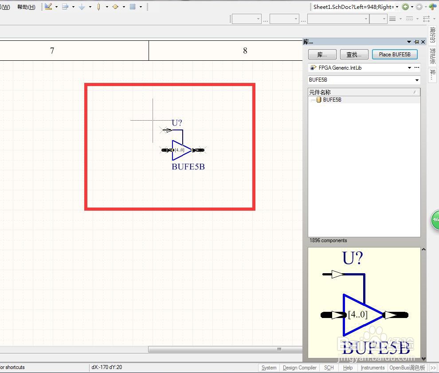Select the grids icon in toolbar
This screenshot has width=439, height=373.
[x=133, y=7]
